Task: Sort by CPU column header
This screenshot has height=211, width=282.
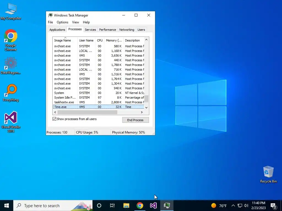Action: point(100,40)
